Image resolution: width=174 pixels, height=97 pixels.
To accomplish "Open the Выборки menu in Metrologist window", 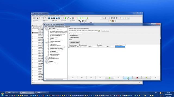I will pos(41,16).
